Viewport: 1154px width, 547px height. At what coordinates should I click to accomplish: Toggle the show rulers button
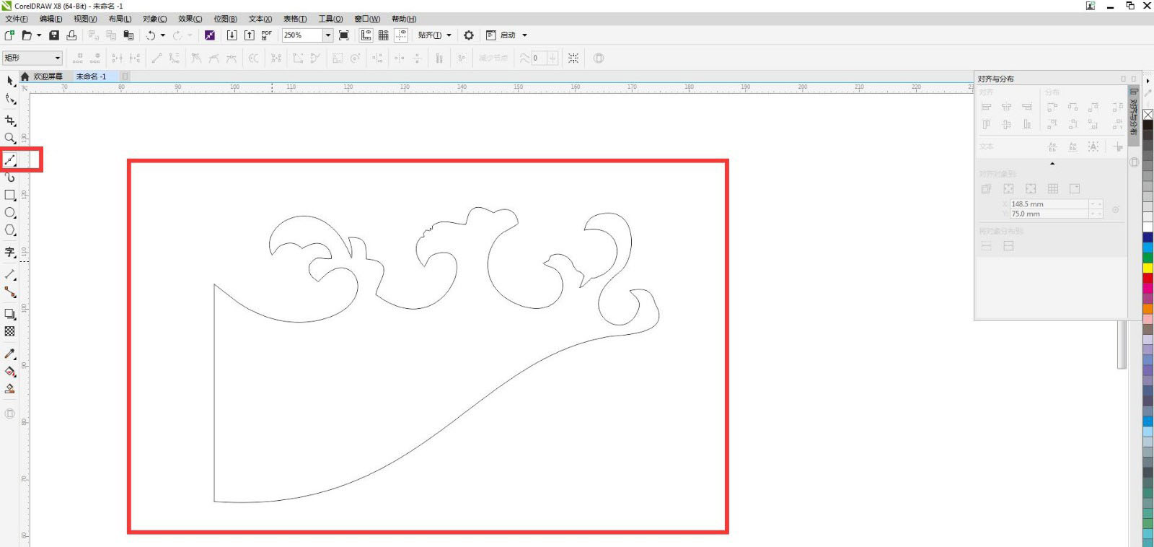click(x=366, y=35)
